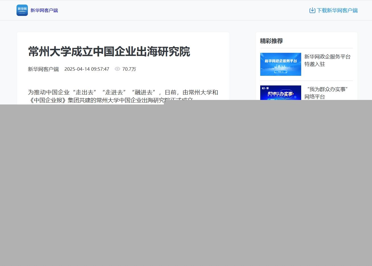
Task: Open the “我为群众办实事”网络平台 recommendation title
Action: pos(327,93)
